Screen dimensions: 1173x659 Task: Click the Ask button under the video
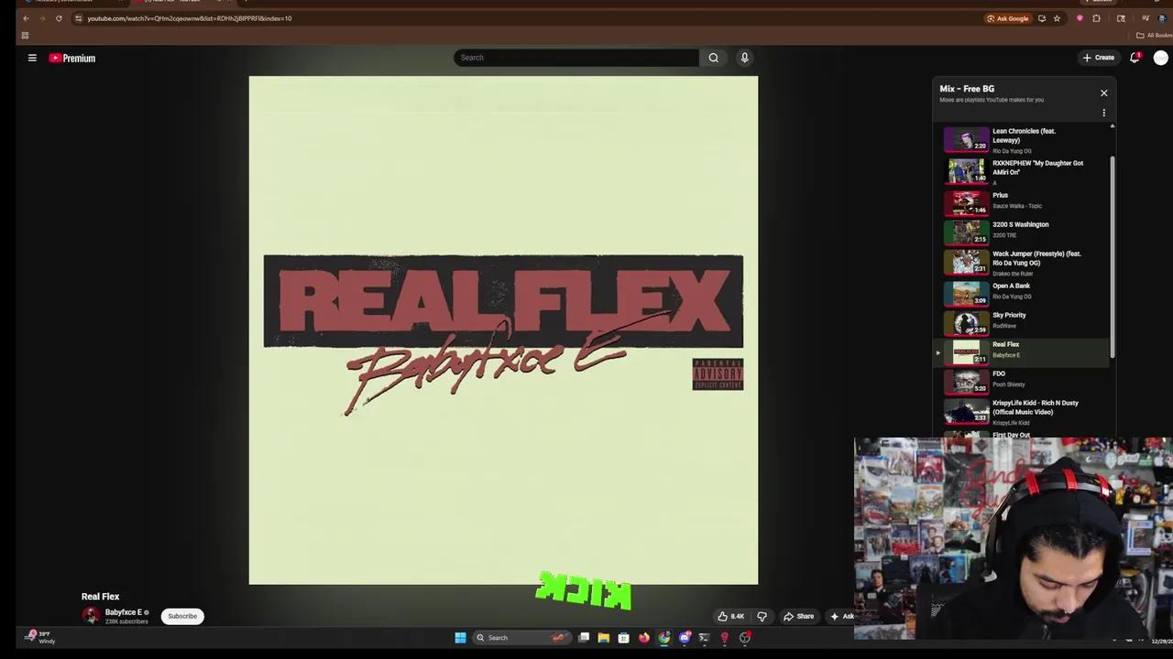click(841, 616)
